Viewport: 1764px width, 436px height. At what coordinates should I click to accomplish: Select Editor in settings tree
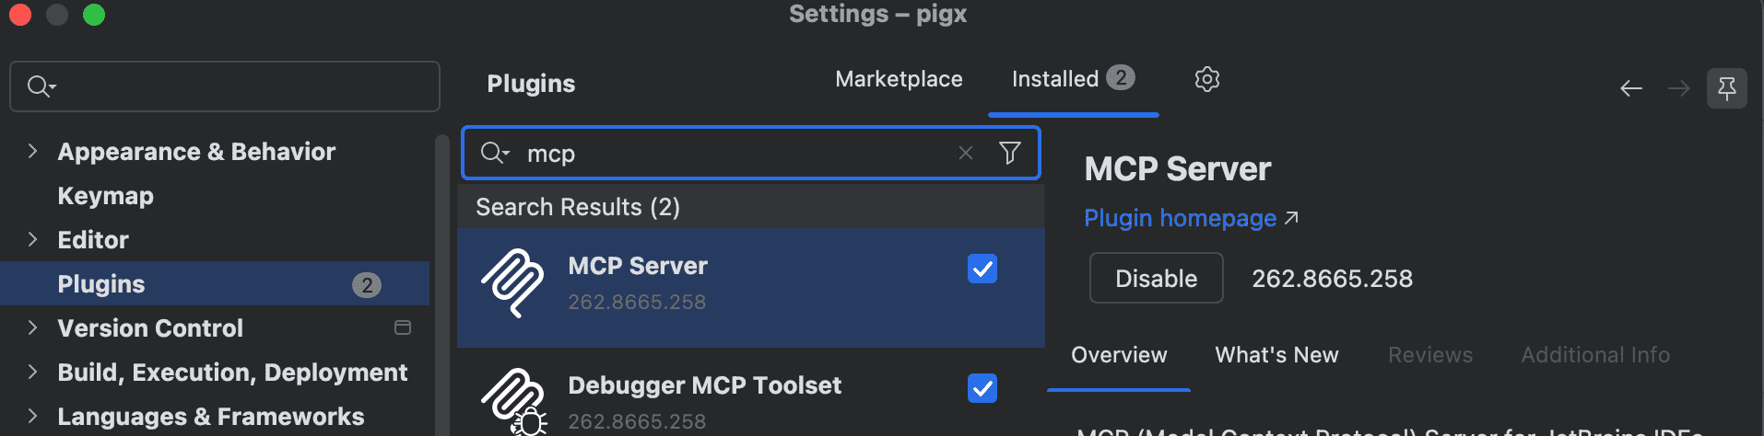point(93,240)
